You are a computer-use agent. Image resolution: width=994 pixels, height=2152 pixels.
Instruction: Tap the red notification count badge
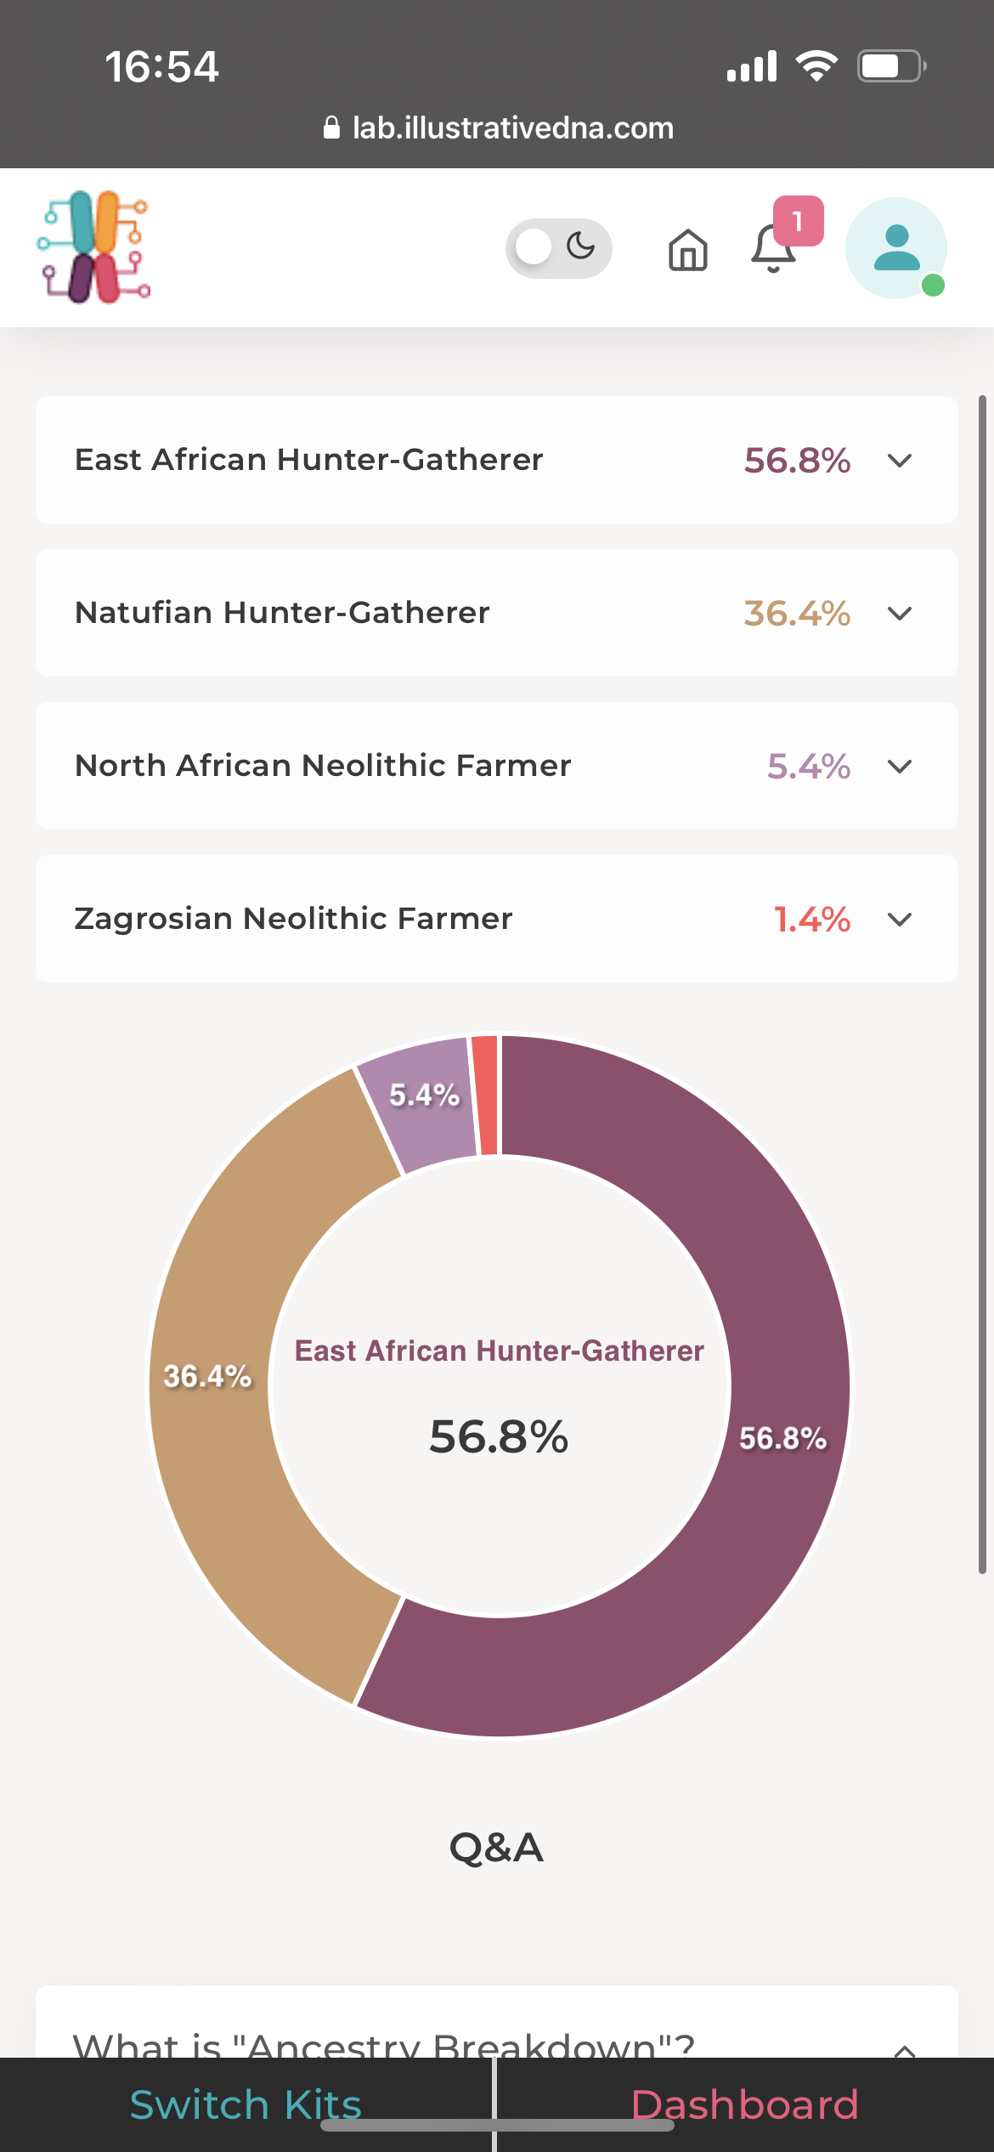tap(798, 221)
